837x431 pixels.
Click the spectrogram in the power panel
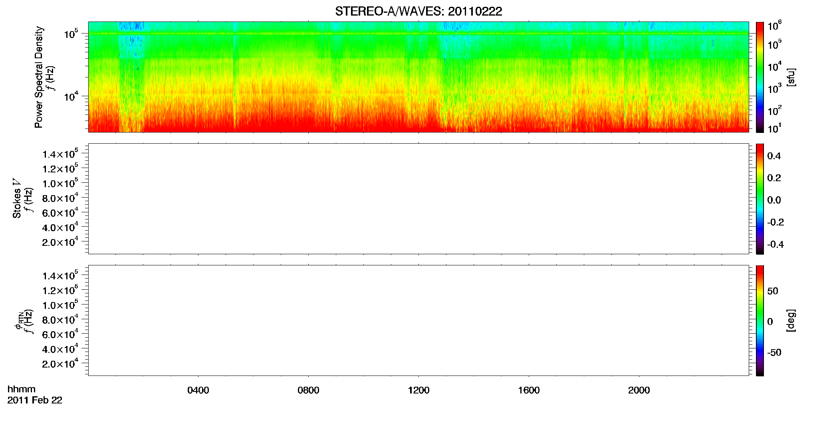point(418,77)
